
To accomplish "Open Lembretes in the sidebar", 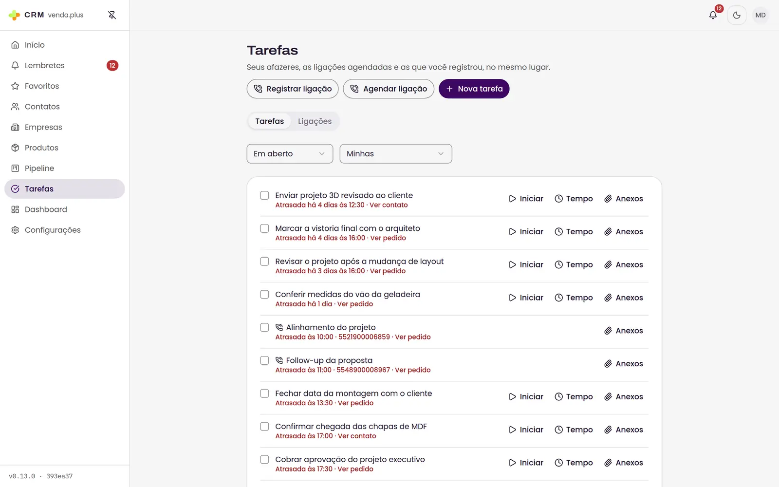I will click(64, 65).
